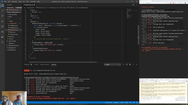Click the feedback icon in status bar

(x=134, y=102)
